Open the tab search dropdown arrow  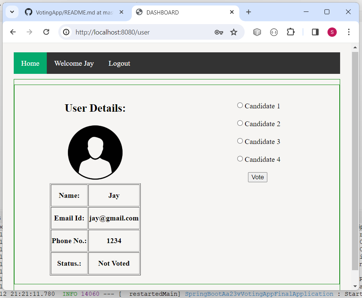tap(12, 12)
